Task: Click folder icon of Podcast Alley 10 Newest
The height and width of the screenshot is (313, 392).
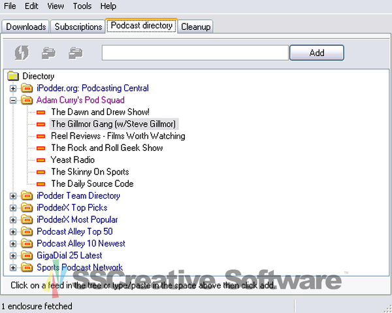Action: coord(27,243)
